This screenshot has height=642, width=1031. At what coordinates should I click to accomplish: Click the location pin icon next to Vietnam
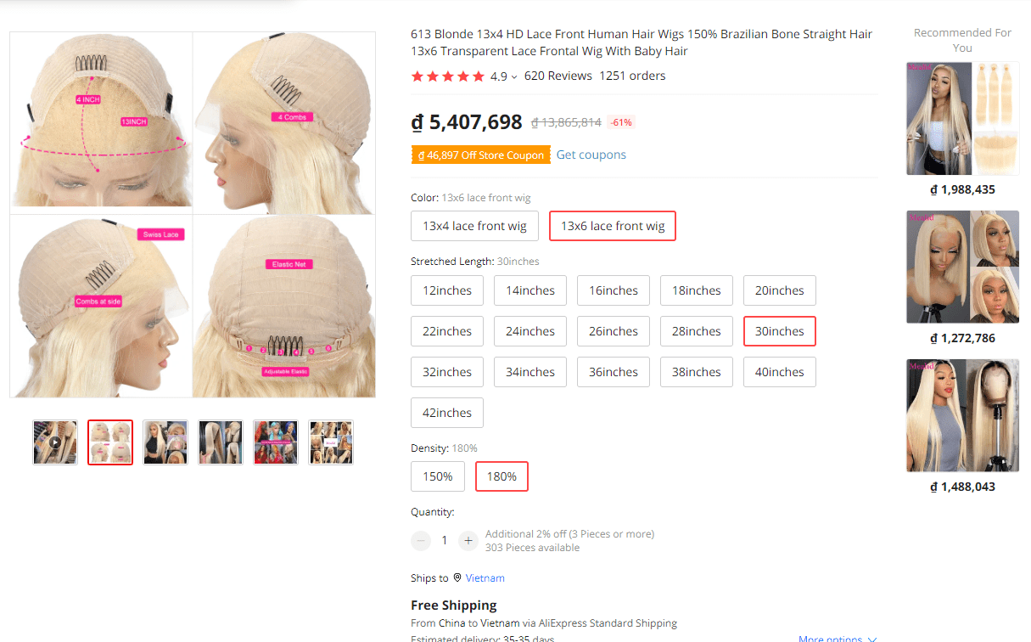tap(457, 577)
